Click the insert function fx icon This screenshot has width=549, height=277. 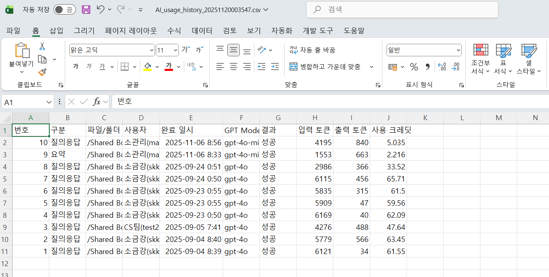coord(97,101)
